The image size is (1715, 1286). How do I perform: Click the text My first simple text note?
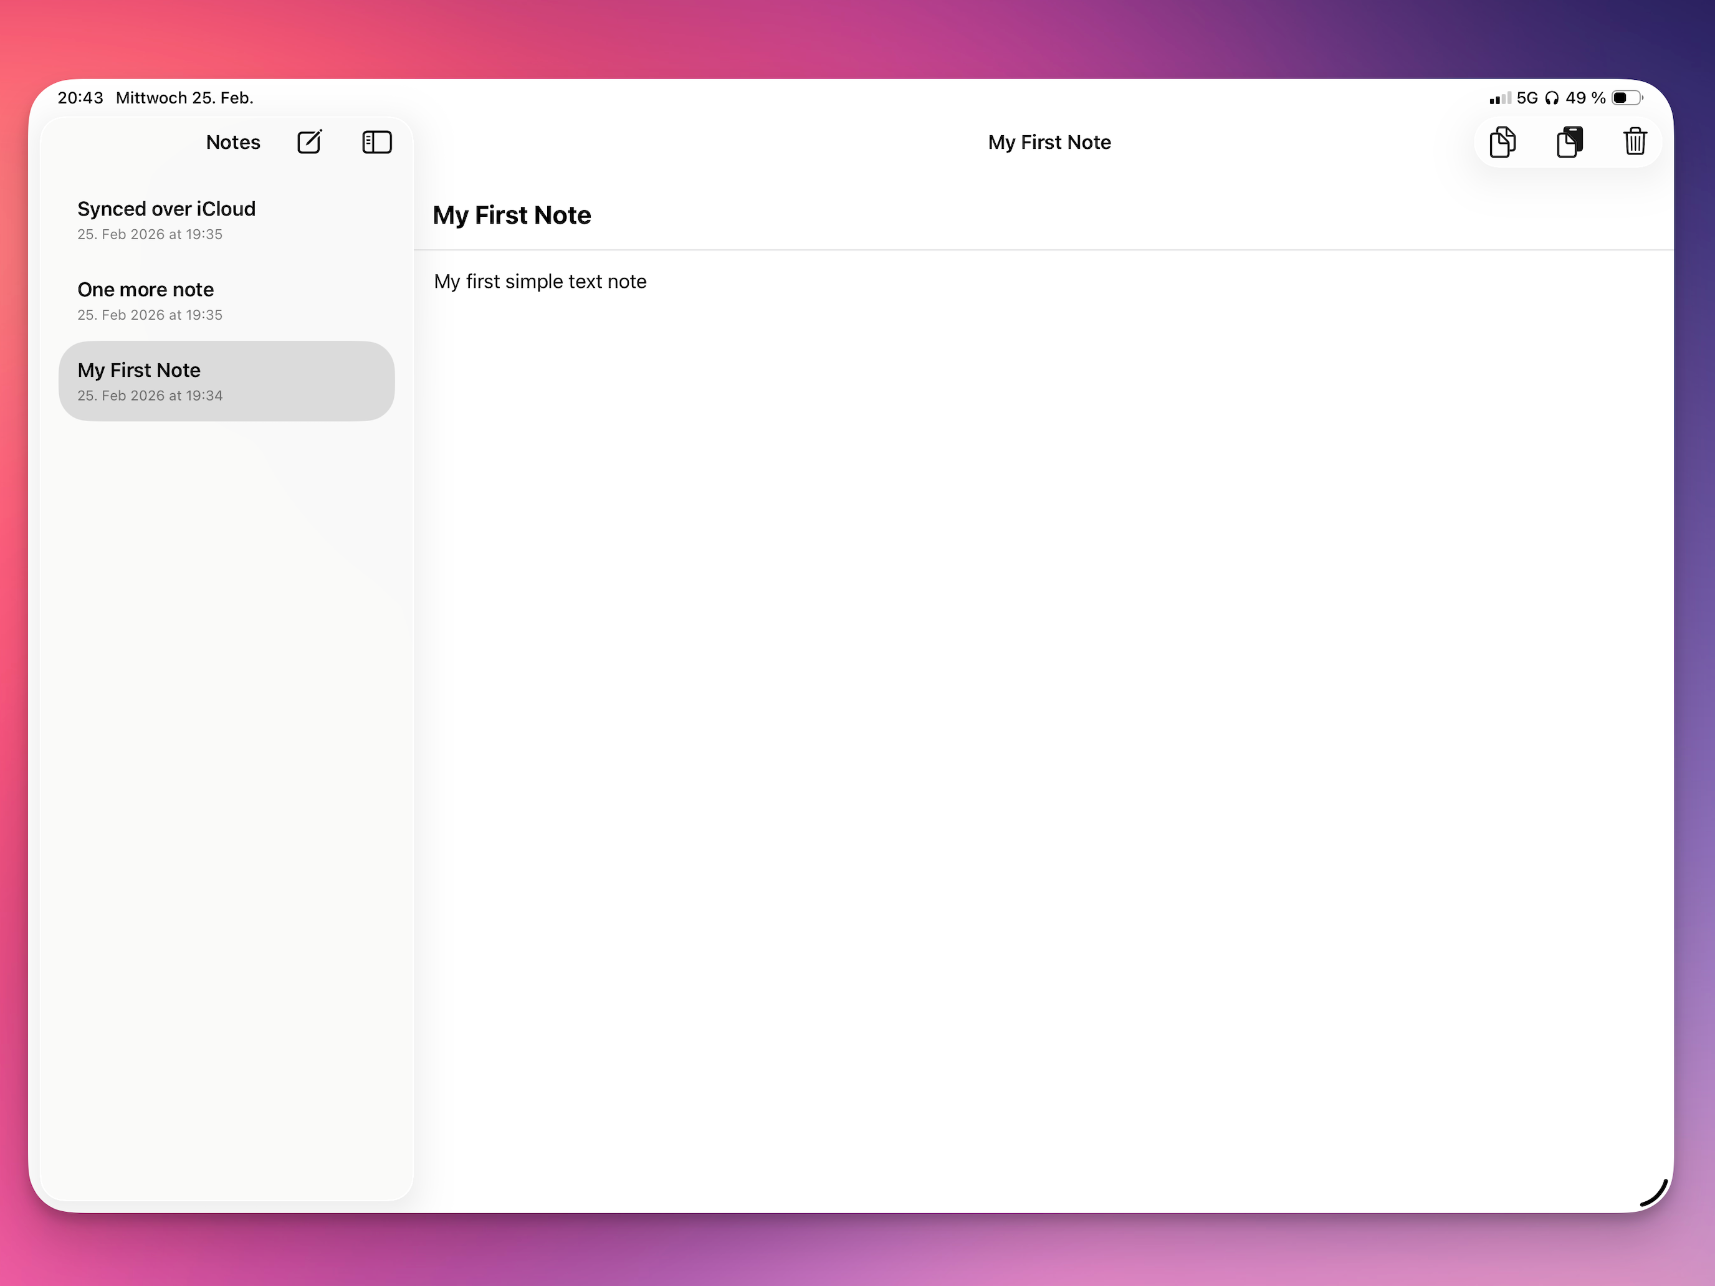point(540,282)
